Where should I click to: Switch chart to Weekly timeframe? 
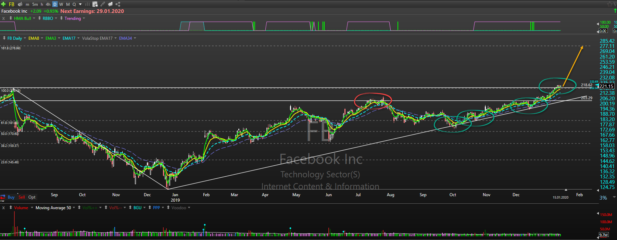(x=61, y=4)
